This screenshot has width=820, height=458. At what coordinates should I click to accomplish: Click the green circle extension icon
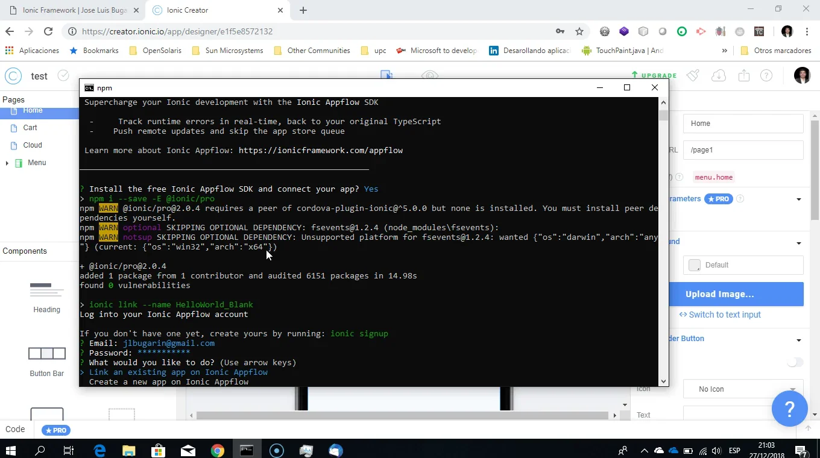click(x=682, y=31)
